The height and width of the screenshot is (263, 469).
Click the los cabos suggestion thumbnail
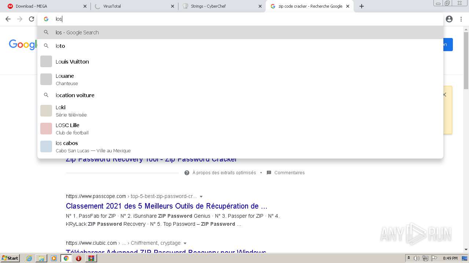46,146
